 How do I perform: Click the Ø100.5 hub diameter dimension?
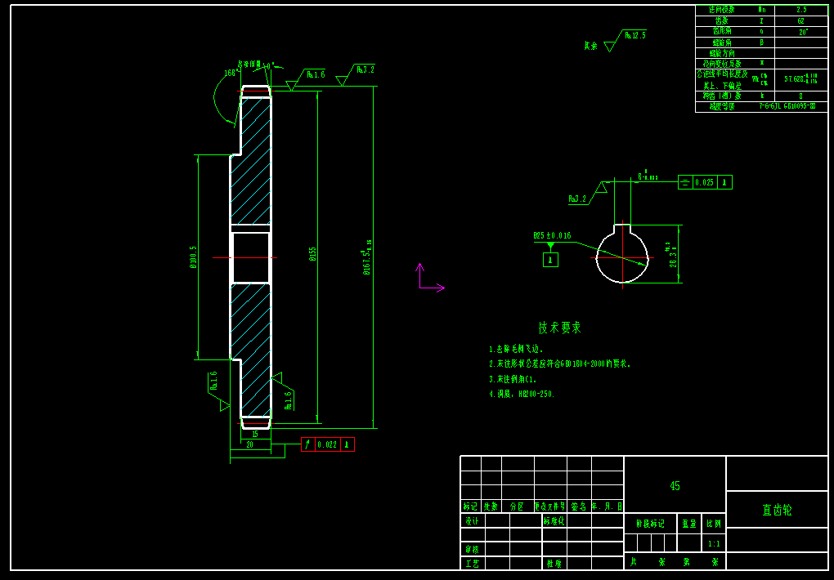tap(193, 257)
